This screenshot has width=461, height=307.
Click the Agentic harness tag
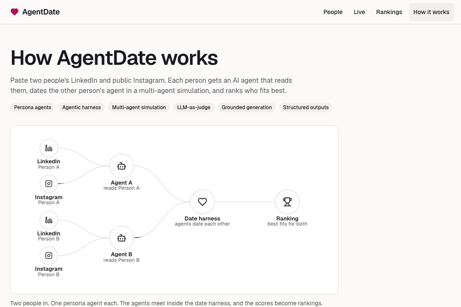tap(82, 107)
